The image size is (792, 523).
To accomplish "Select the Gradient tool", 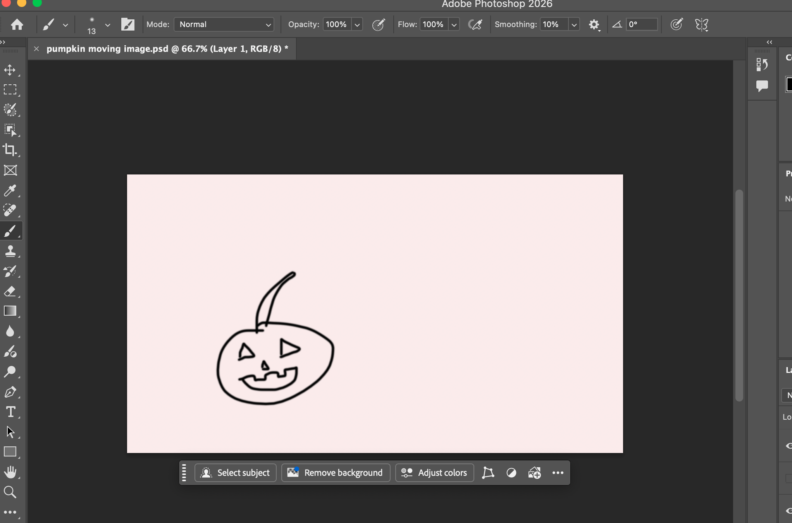I will pyautogui.click(x=10, y=311).
